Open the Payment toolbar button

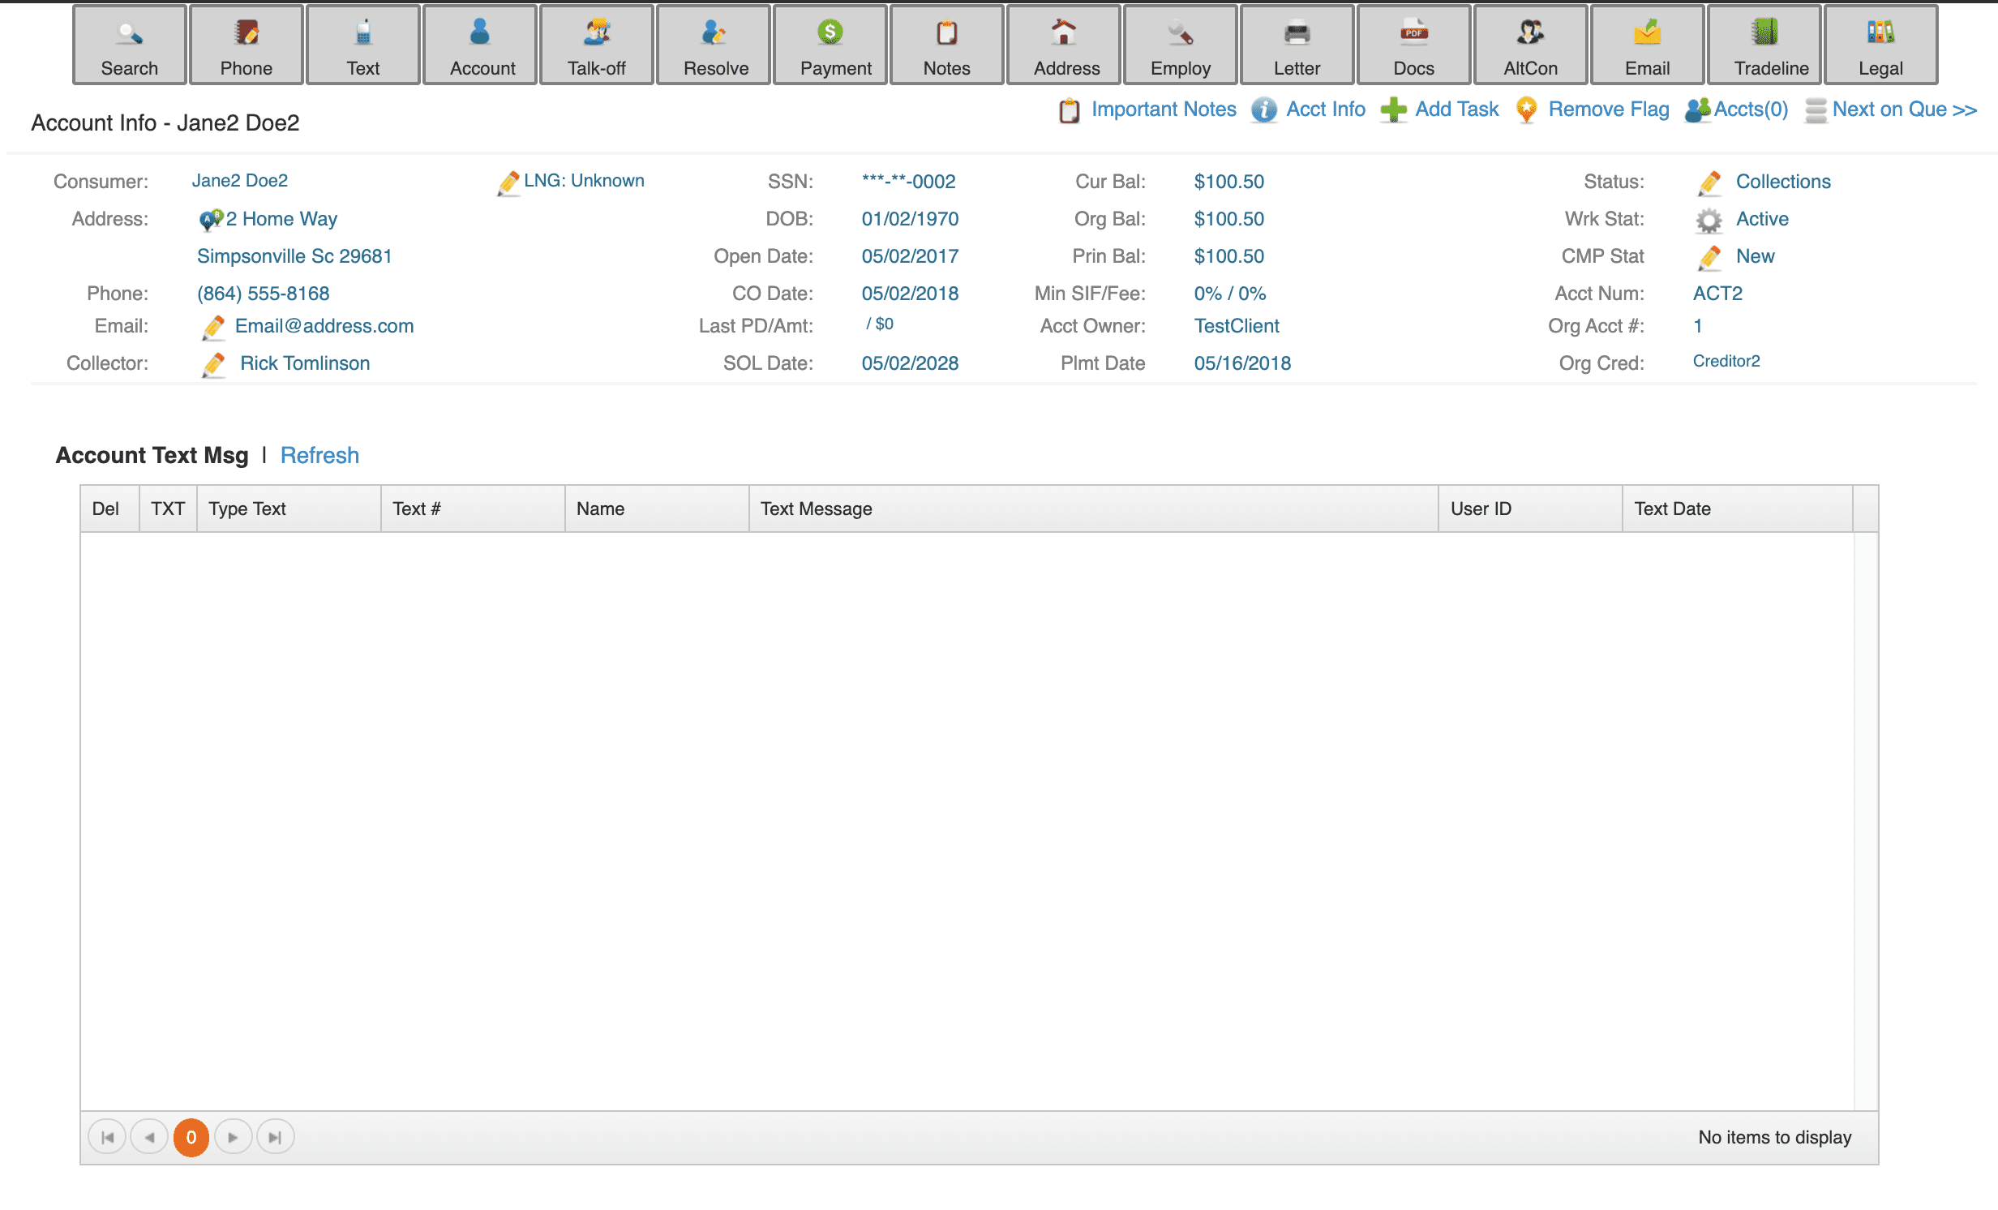tap(830, 45)
